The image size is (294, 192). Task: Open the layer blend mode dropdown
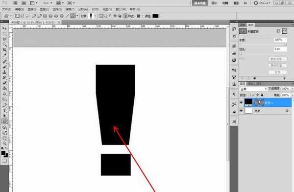[x=253, y=89]
